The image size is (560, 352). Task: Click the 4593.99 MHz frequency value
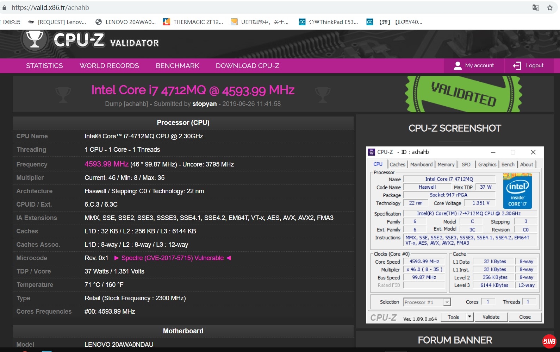[x=106, y=164]
